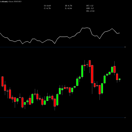This screenshot has width=132, height=132.
Task: Click the high price 'H: 6.76' value
Action: pyautogui.click(x=69, y=6)
